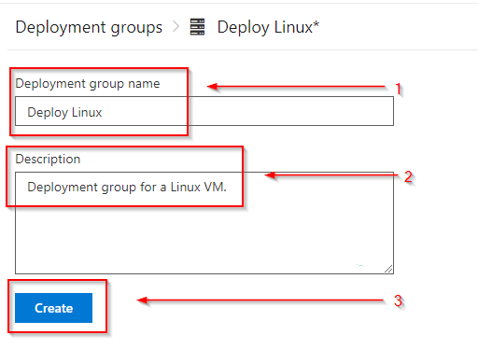
Task: Click the Description label
Action: [48, 159]
